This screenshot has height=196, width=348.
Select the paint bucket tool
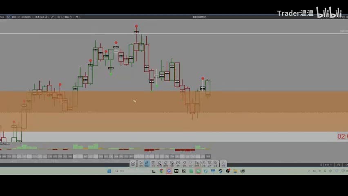click(x=159, y=164)
